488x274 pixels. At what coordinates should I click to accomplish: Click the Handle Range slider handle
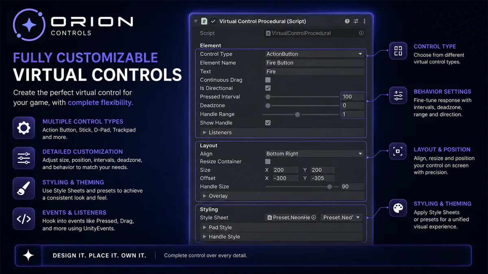coord(297,114)
